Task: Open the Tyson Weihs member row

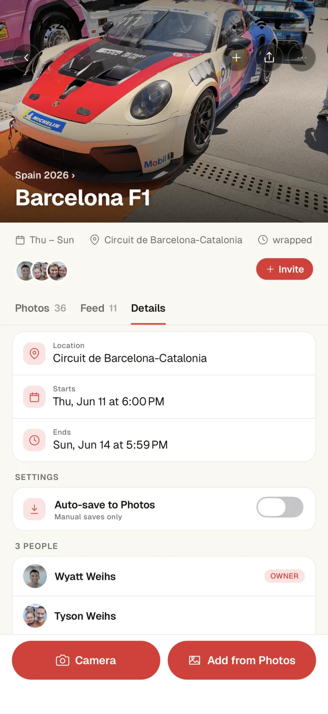Action: point(164,616)
